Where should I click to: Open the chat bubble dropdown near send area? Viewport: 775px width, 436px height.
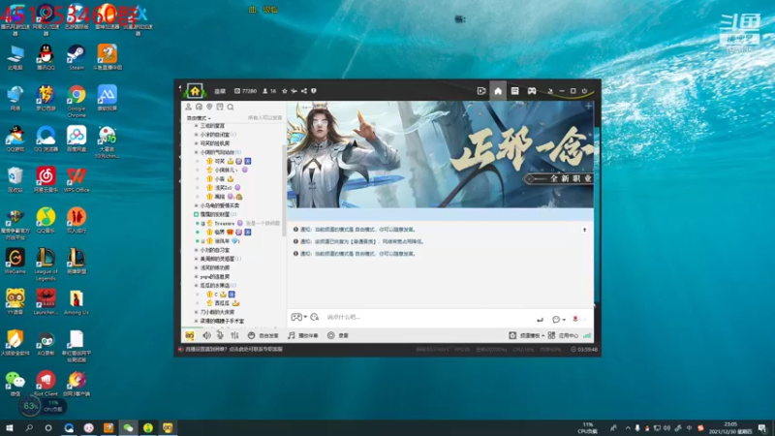(x=559, y=320)
